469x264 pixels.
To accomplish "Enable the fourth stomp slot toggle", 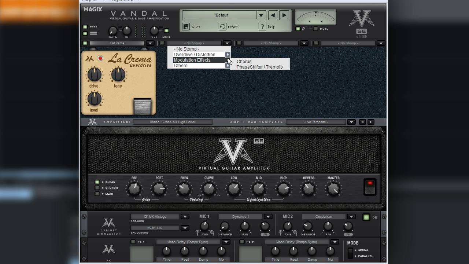I will pos(316,43).
